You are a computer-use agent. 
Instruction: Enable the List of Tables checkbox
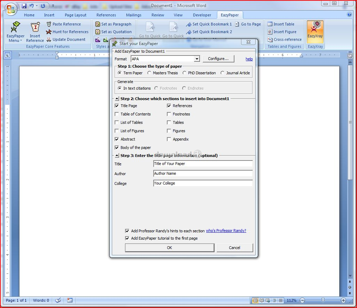click(117, 122)
